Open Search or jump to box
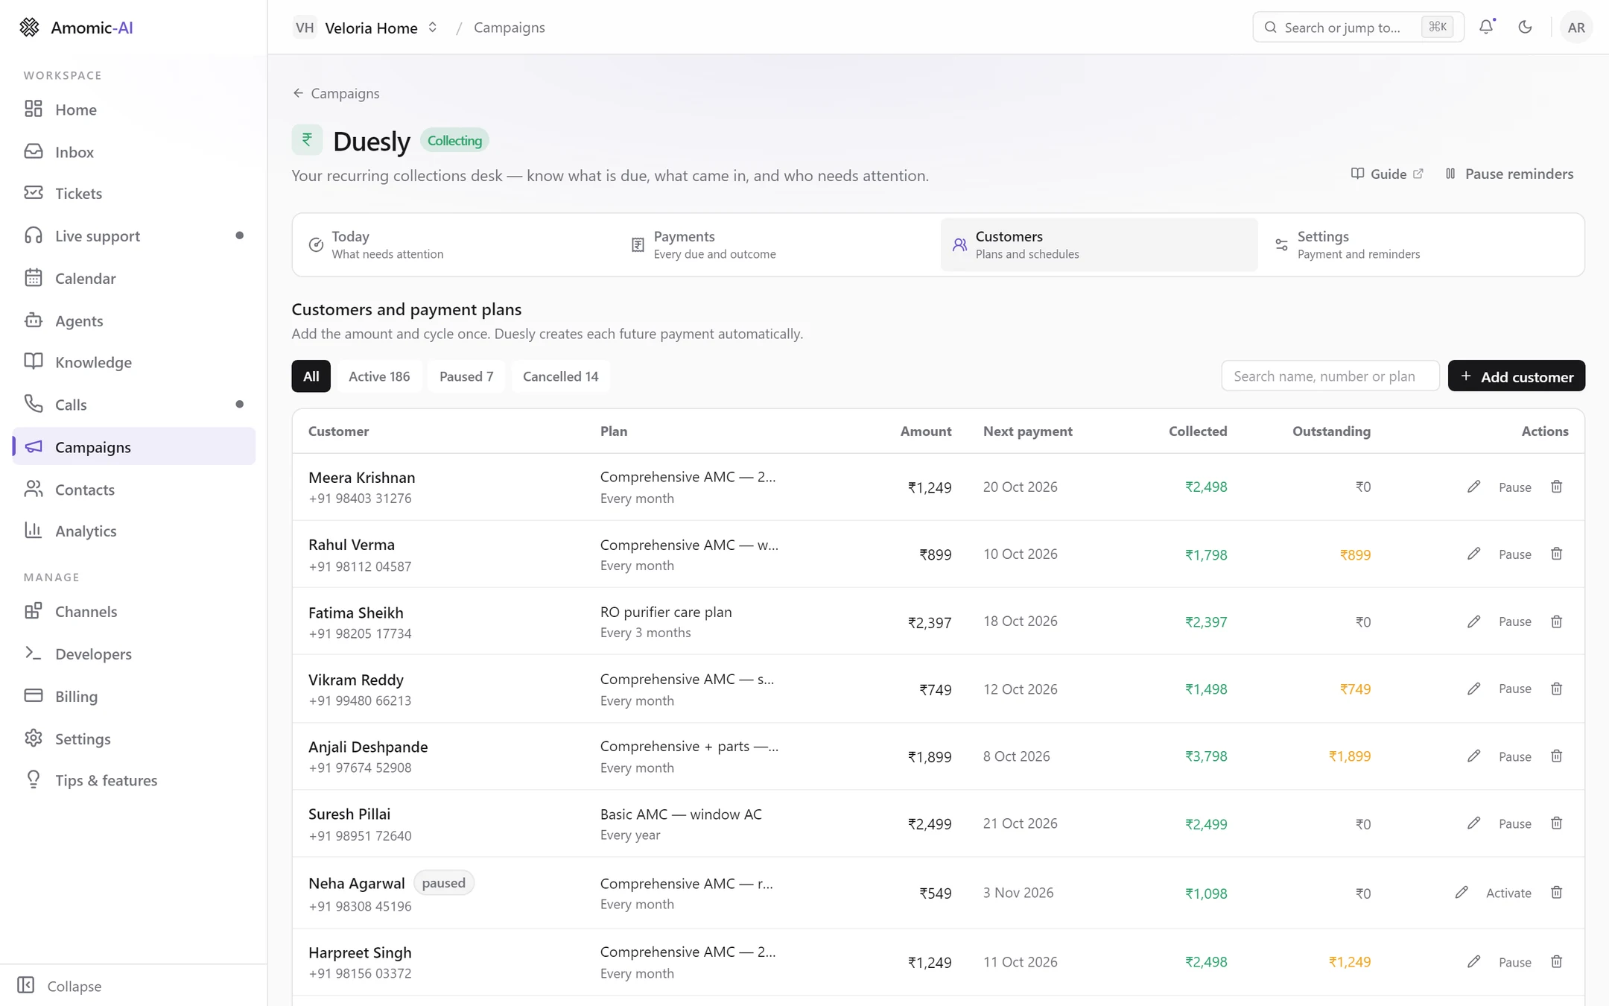The image size is (1609, 1006). click(x=1358, y=28)
